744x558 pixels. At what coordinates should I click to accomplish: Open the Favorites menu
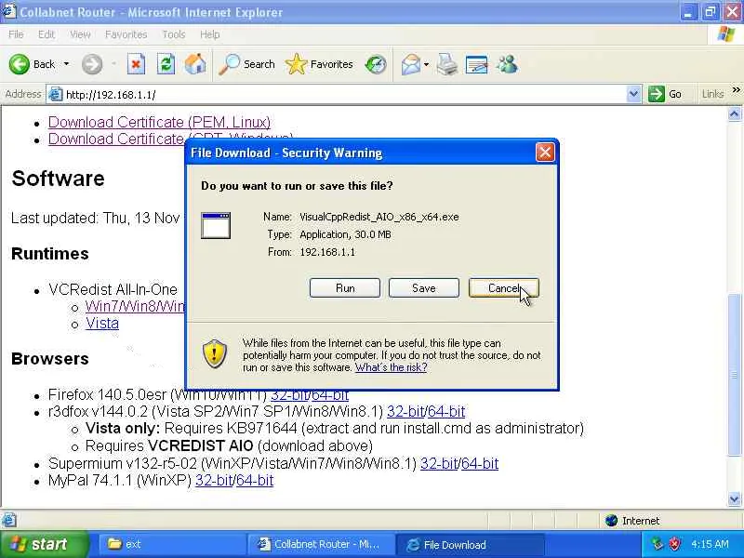pos(126,34)
